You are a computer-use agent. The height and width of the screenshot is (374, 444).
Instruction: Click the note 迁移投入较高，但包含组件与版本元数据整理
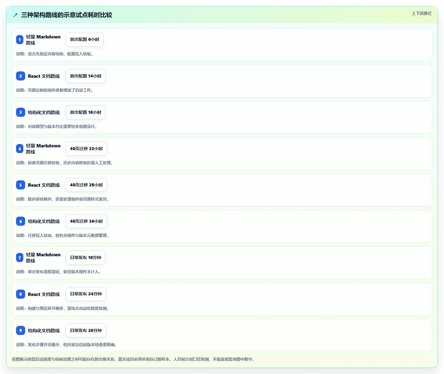62,235
